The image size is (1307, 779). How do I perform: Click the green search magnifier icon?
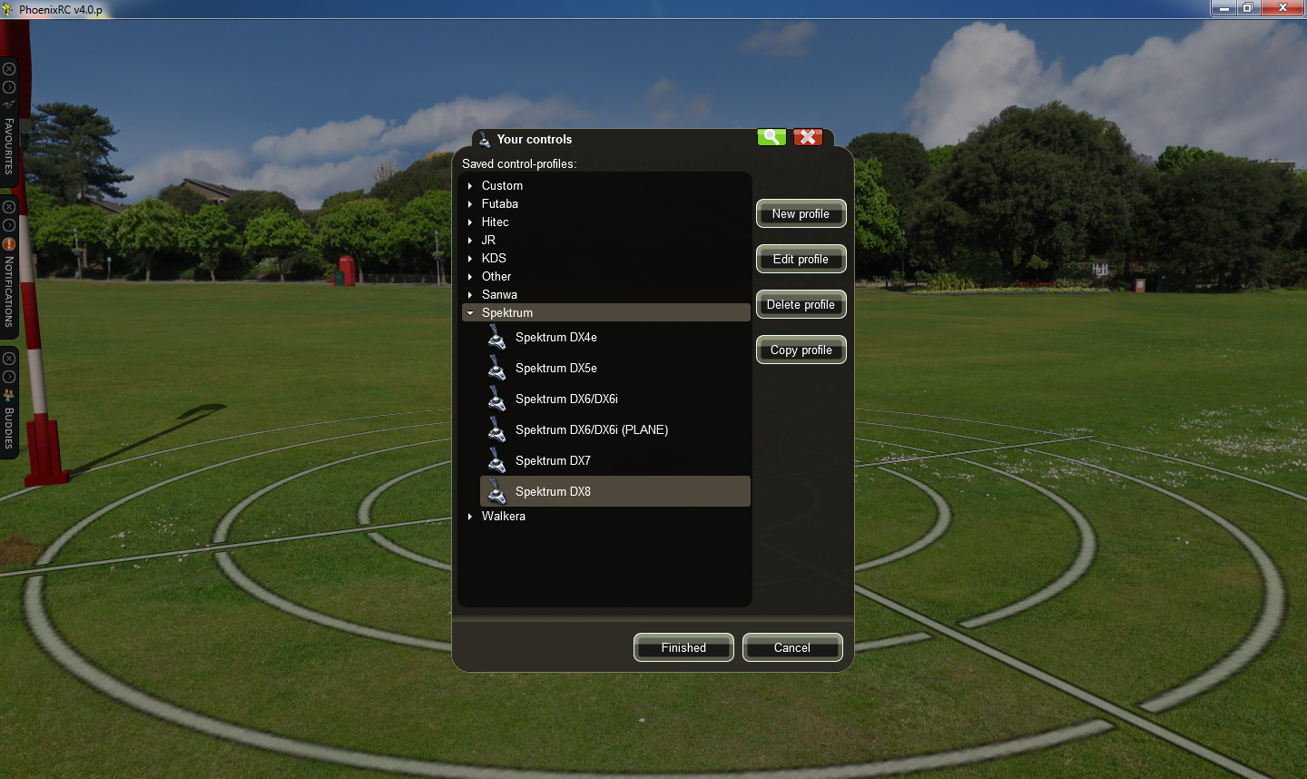coord(771,137)
